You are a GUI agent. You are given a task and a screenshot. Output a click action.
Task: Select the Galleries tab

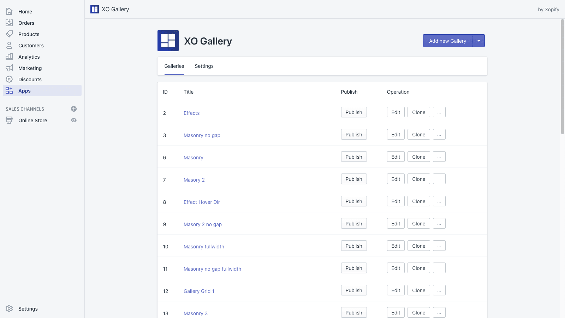tap(174, 66)
